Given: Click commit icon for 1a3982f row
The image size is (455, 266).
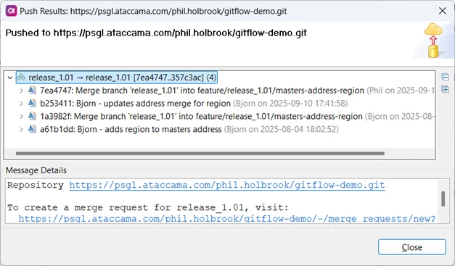Looking at the screenshot, I should click(32, 116).
